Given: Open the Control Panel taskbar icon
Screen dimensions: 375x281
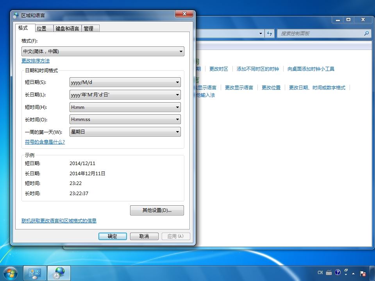Looking at the screenshot, I should 35,273.
